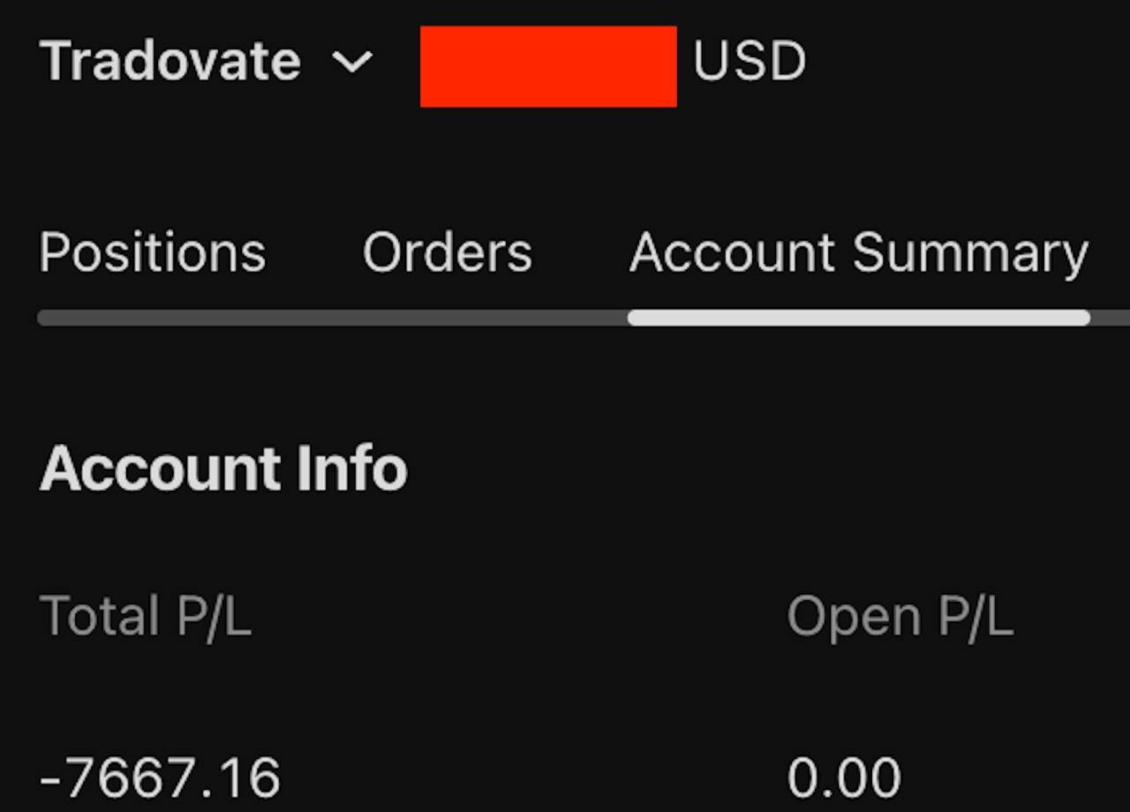Select the 0.00 Open P/L value
Viewport: 1130px width, 812px height.
(x=843, y=778)
